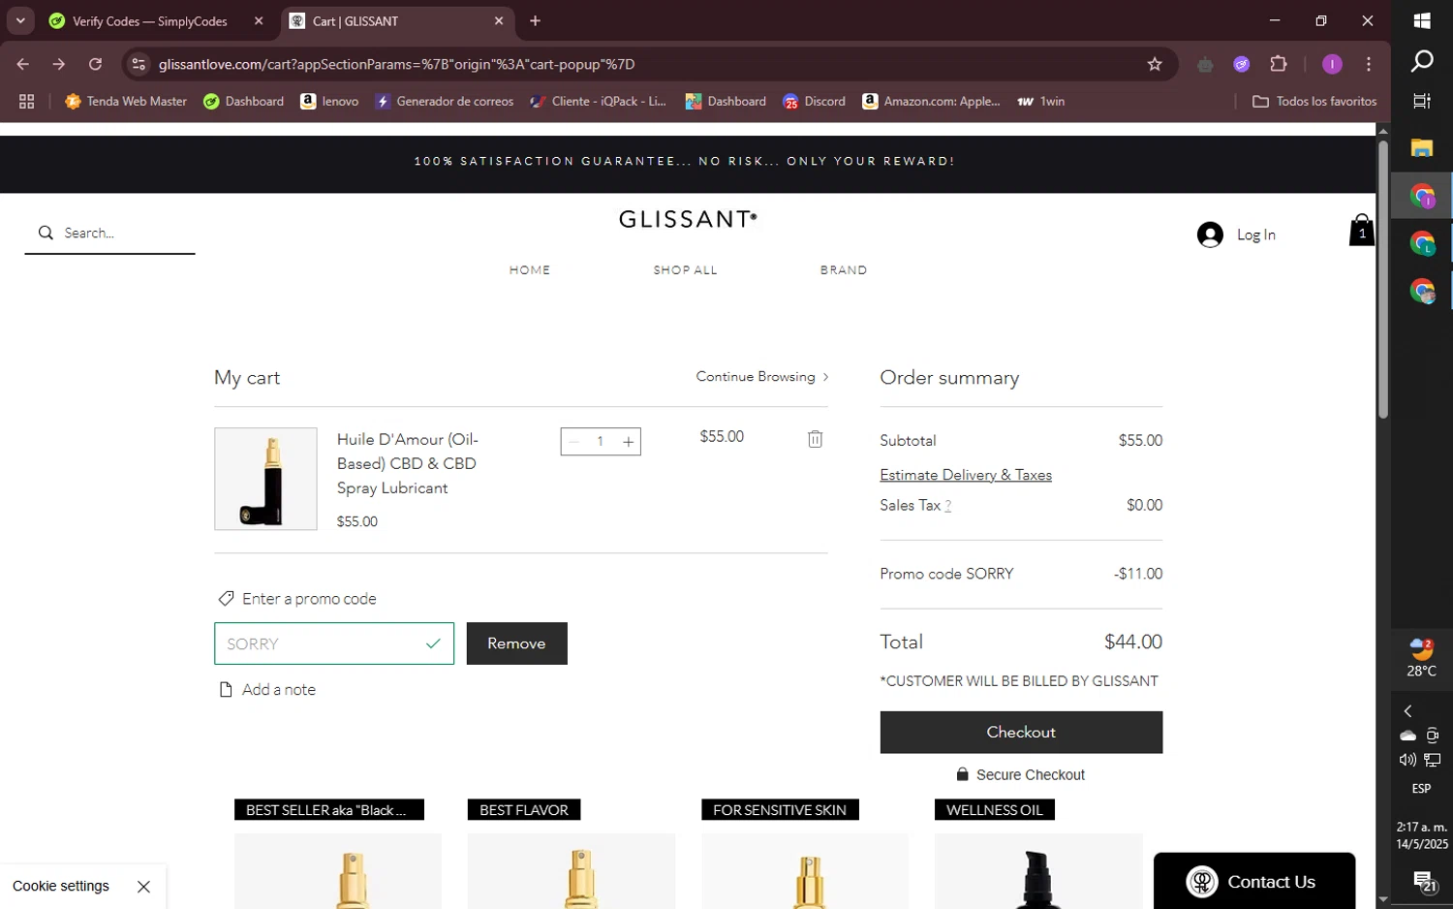Open the Discord bookmark
Screen dimensions: 1453x909
point(814,101)
